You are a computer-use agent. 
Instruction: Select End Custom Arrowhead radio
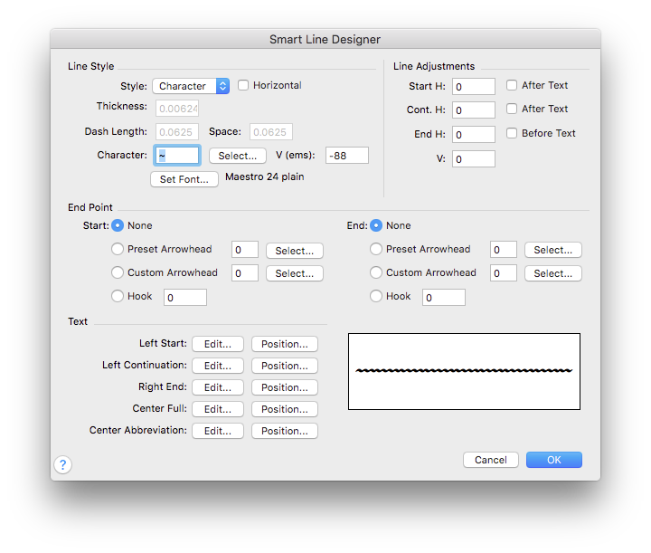coord(376,272)
